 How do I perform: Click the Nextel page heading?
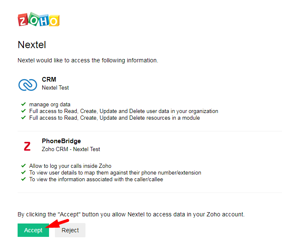pos(32,45)
